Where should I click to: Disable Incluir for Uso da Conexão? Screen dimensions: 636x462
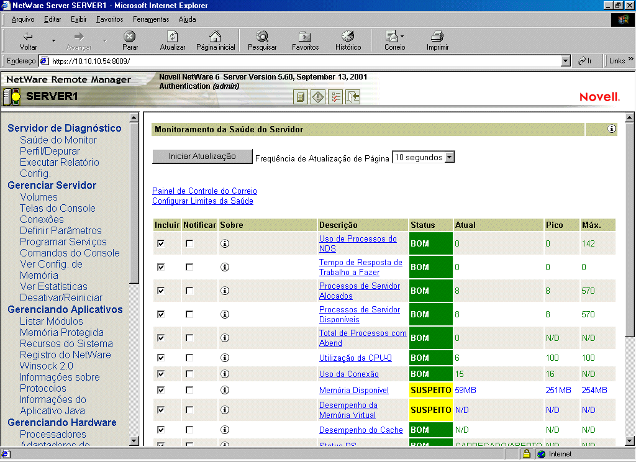coord(162,373)
